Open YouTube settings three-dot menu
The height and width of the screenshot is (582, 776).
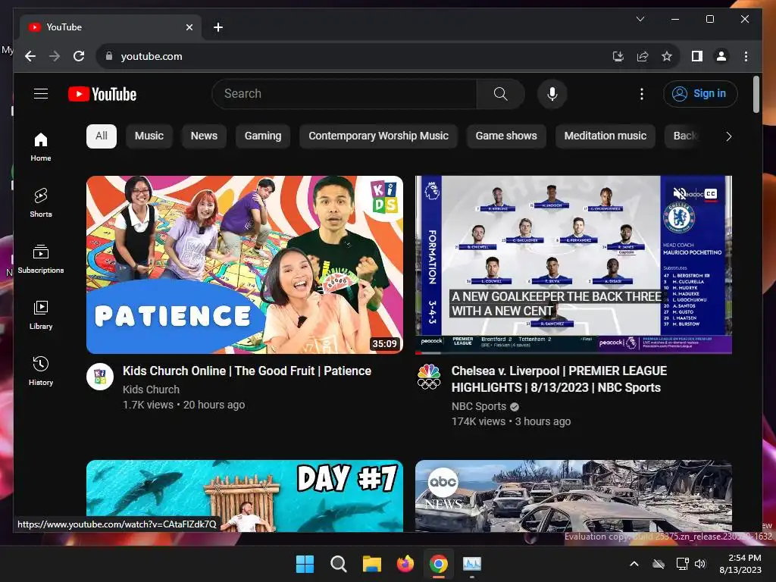point(641,94)
